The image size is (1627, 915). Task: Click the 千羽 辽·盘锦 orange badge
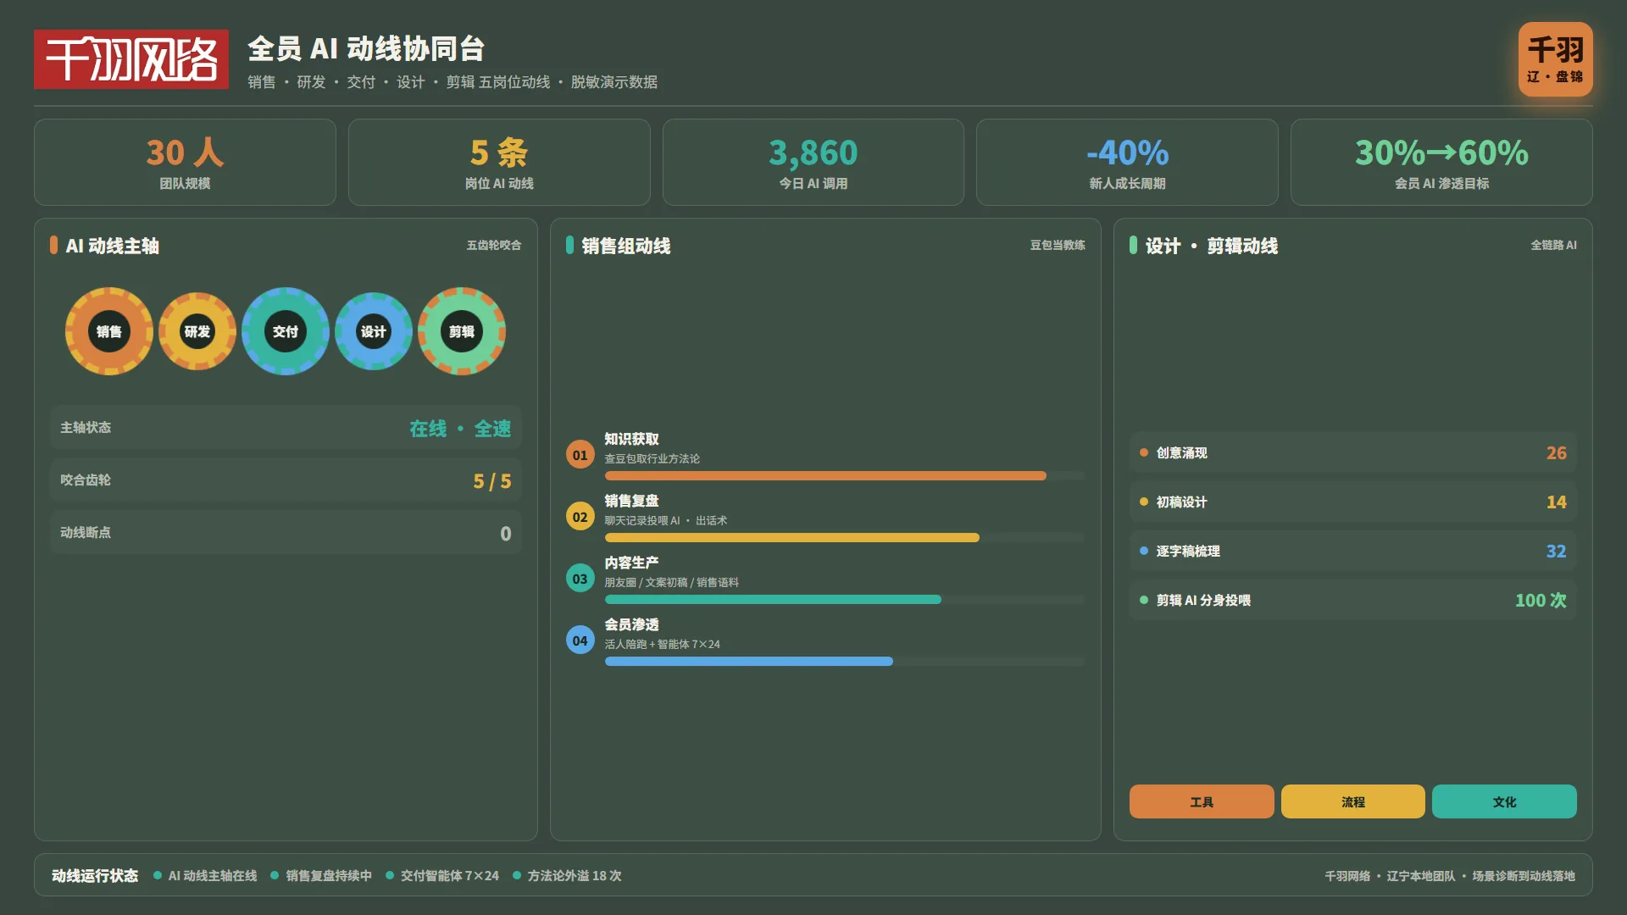pos(1555,59)
